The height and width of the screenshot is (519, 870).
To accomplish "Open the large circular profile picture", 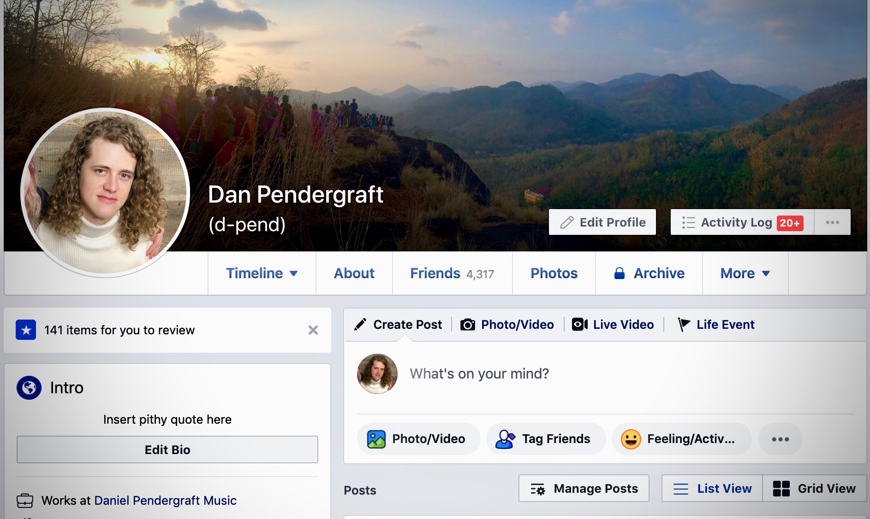I will click(x=105, y=192).
